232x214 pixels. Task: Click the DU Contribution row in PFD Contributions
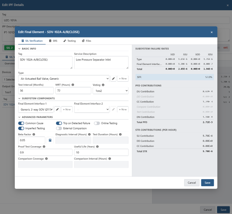175,92
